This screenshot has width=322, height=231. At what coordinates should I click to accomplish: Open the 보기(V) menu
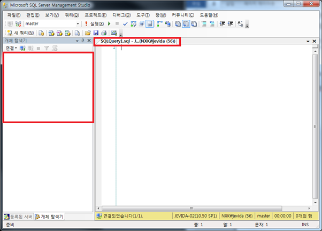(x=52, y=15)
